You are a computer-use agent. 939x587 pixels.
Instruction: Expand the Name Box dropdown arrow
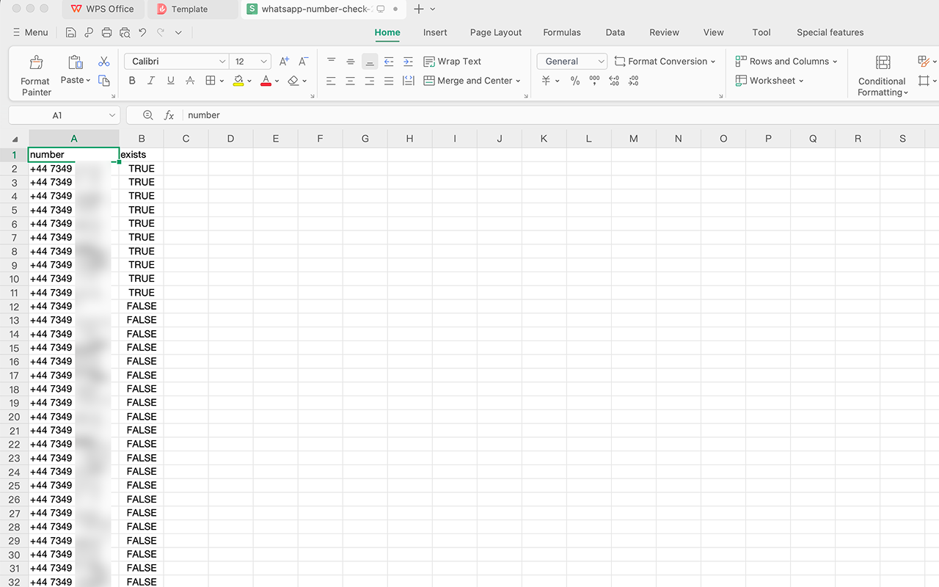(x=112, y=115)
